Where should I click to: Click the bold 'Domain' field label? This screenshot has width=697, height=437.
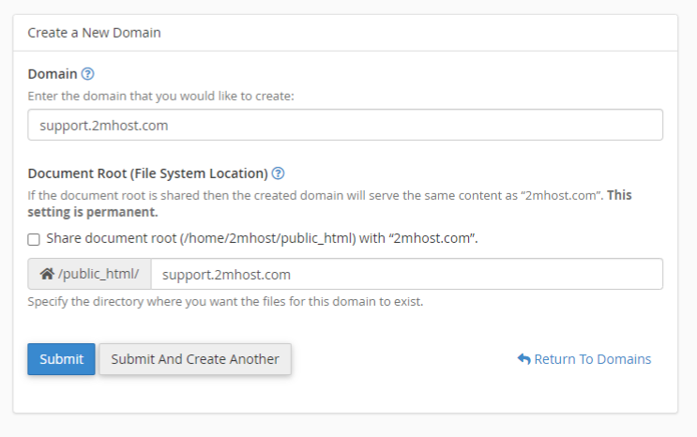(53, 74)
